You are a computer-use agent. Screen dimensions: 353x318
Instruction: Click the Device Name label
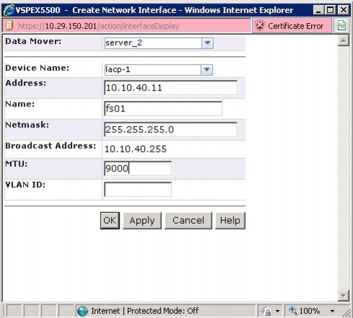(x=37, y=68)
